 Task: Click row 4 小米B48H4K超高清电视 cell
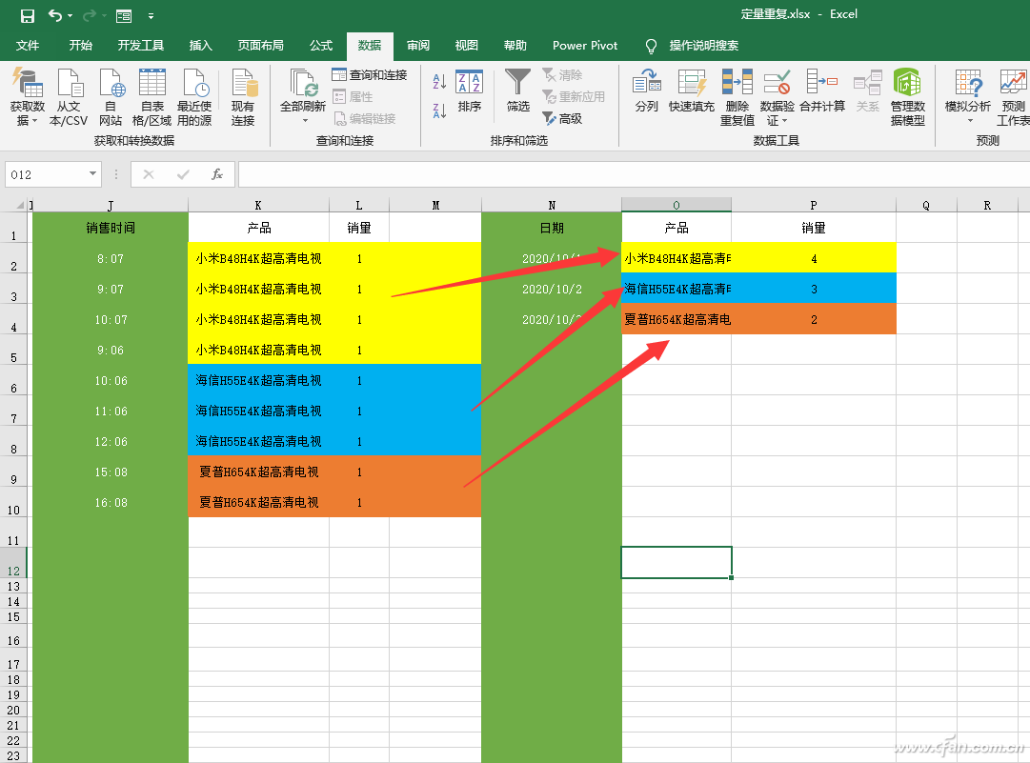pyautogui.click(x=258, y=320)
